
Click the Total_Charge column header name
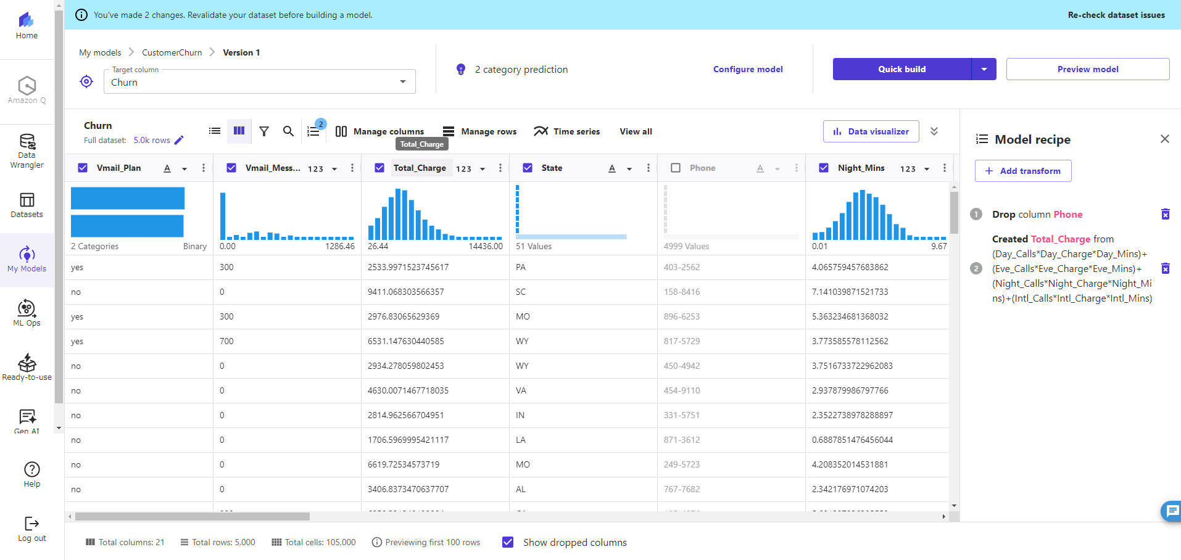click(420, 168)
